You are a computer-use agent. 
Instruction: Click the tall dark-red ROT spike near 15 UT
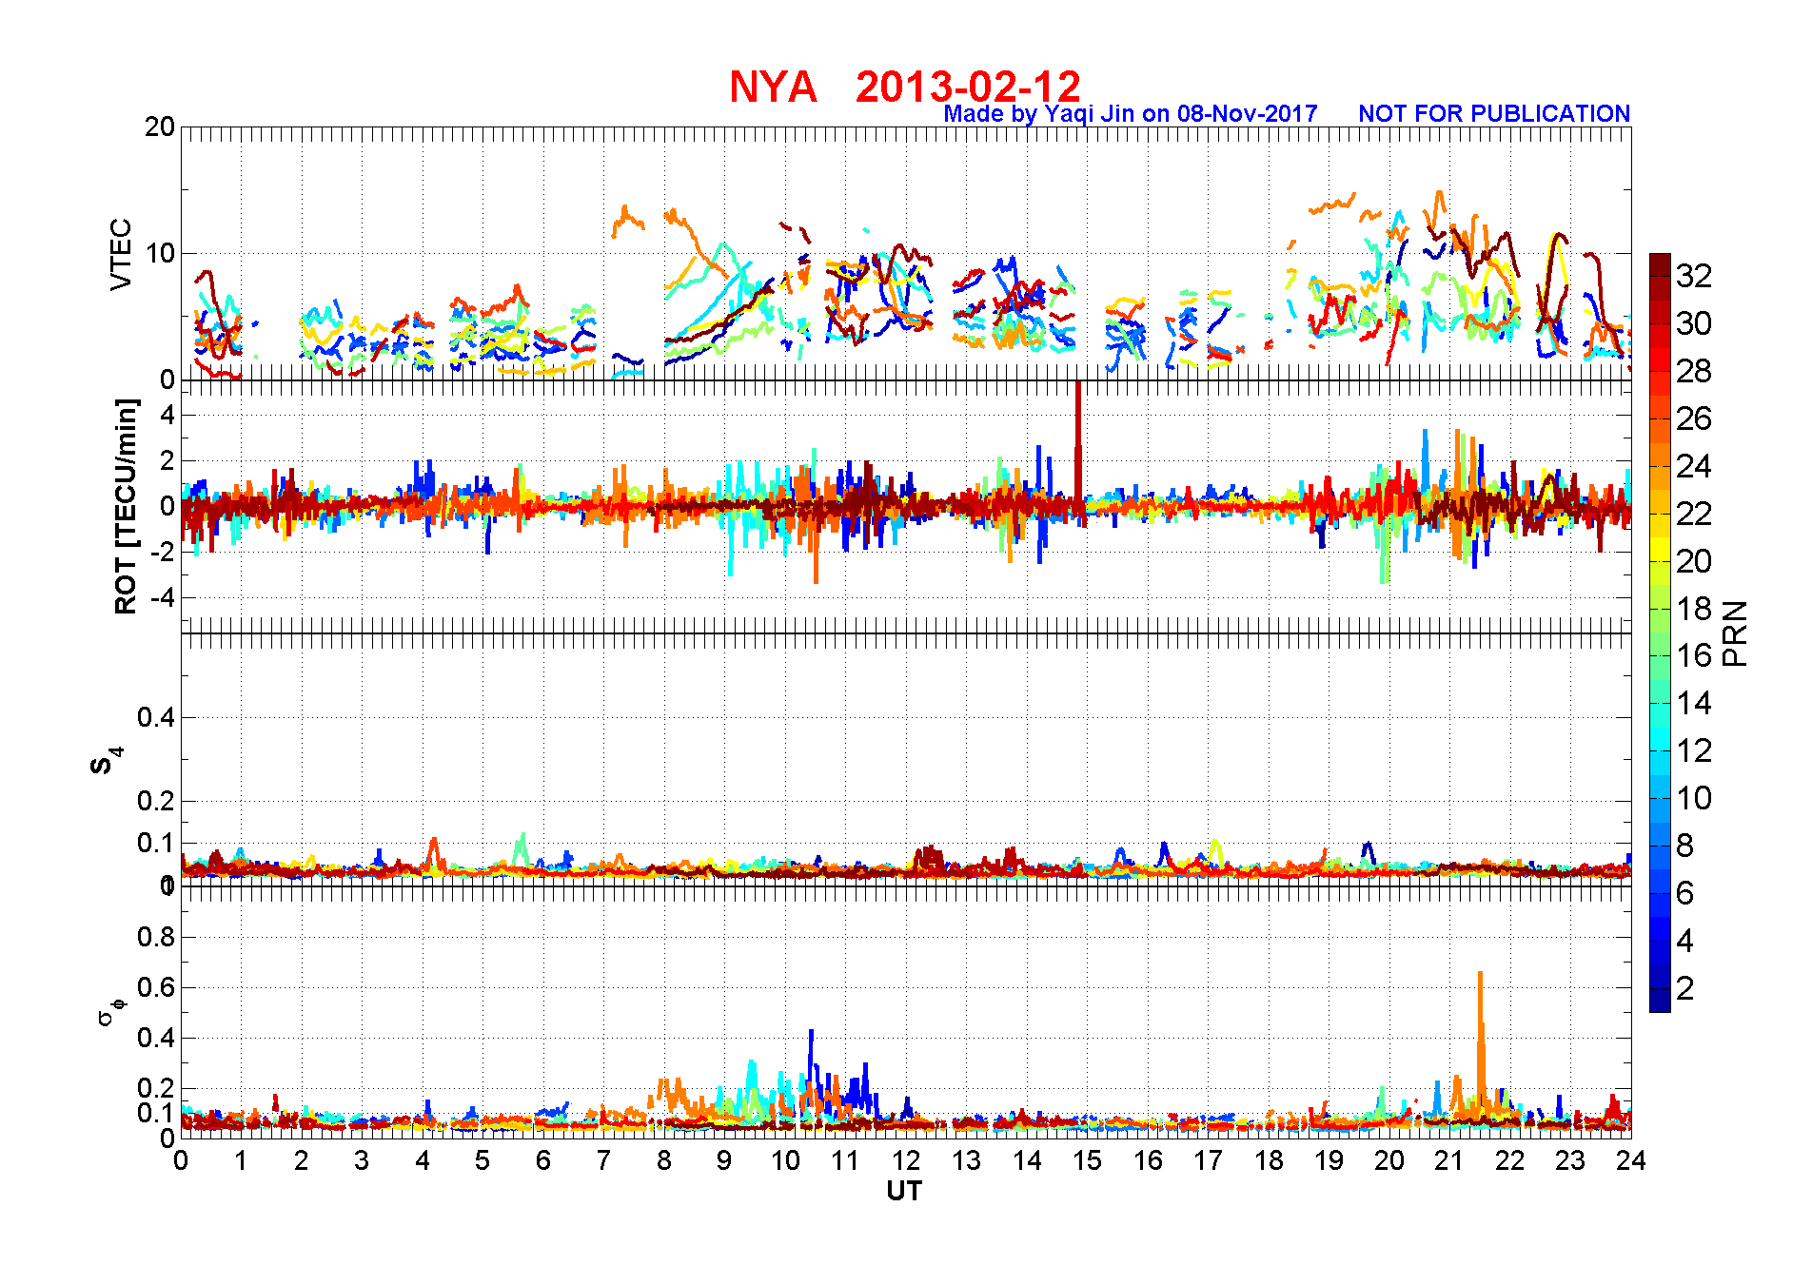tap(1078, 447)
